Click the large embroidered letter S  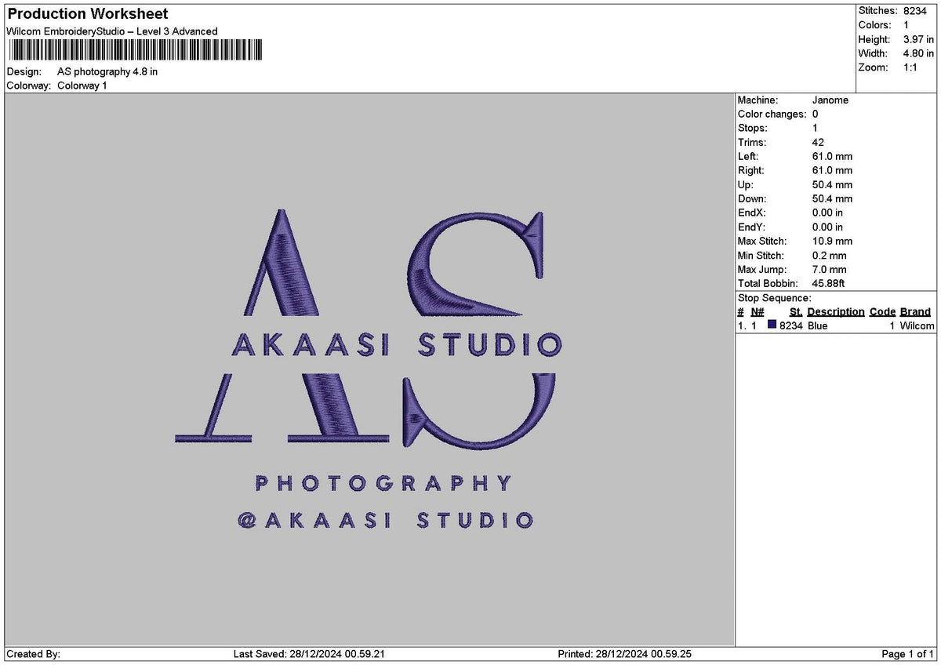pyautogui.click(x=477, y=326)
